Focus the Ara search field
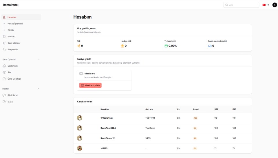Viewport: 278px width, 158px height. (x=241, y=5)
